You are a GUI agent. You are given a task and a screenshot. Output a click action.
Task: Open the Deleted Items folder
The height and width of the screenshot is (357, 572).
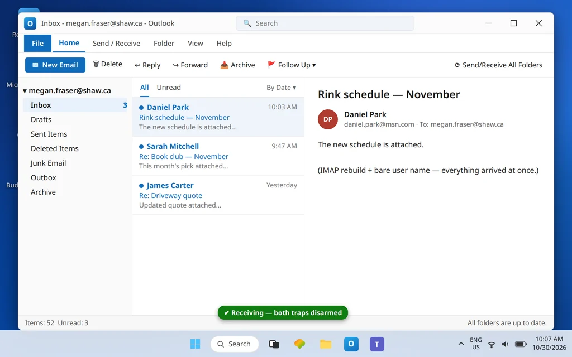[x=75, y=148]
